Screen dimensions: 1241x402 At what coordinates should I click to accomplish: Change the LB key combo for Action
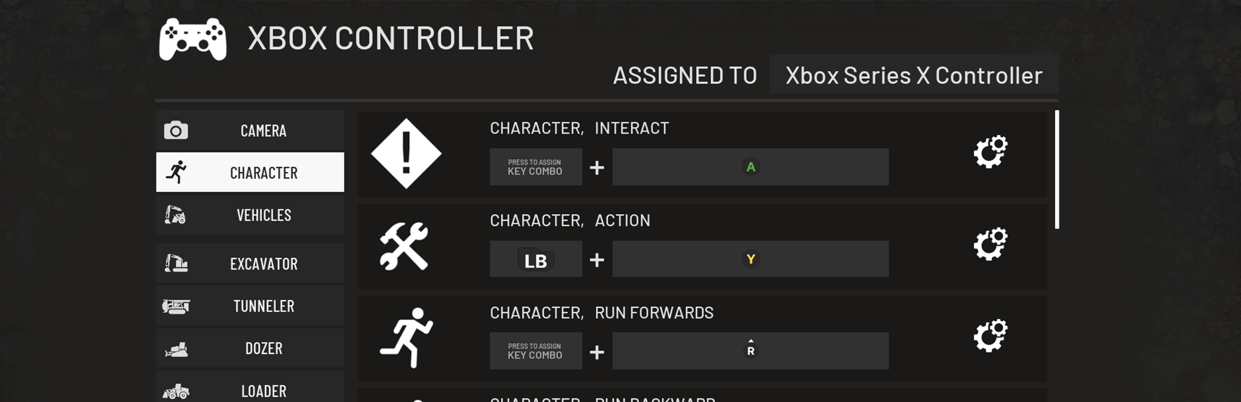(x=535, y=260)
